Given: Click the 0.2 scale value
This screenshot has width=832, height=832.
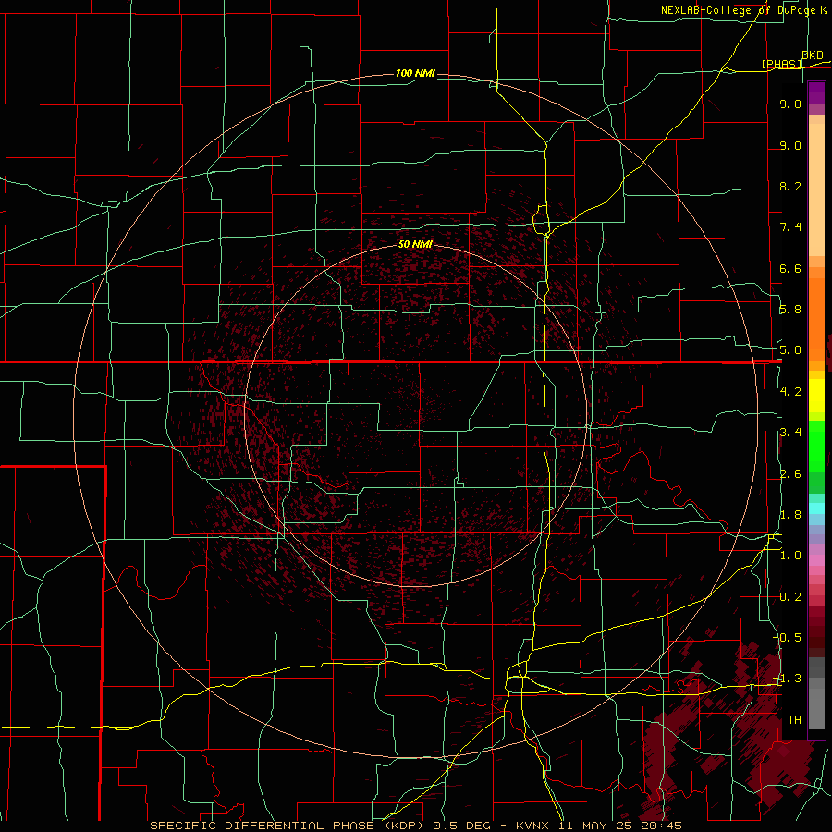Looking at the screenshot, I should coord(790,597).
